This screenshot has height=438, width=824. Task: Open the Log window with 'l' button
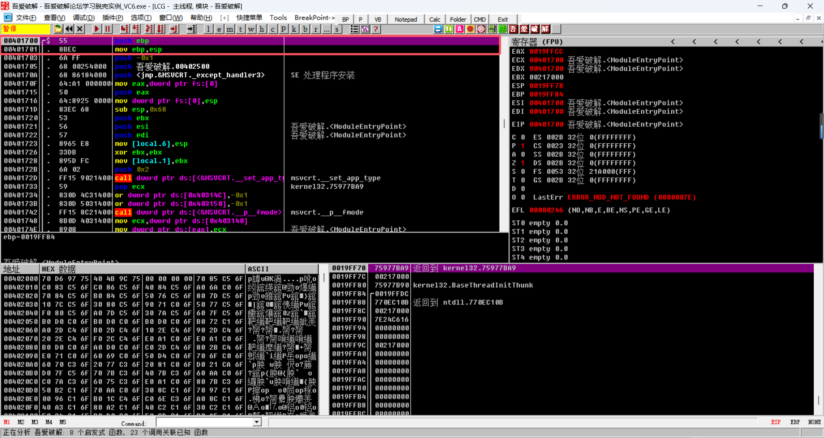208,29
